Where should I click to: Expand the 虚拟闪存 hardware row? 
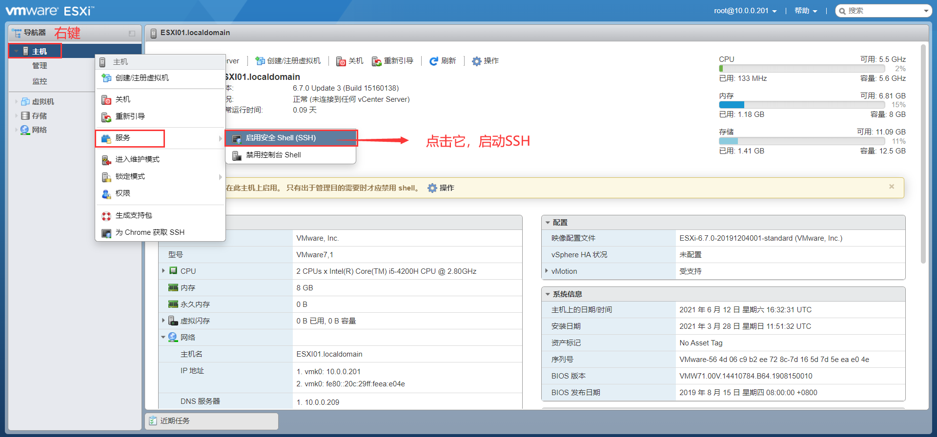[163, 321]
